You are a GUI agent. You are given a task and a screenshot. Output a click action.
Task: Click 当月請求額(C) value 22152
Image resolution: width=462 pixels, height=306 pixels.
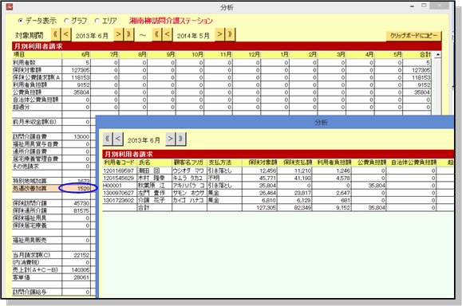click(77, 255)
